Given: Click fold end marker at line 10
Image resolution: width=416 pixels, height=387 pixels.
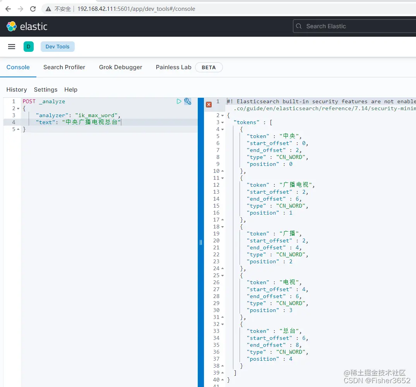Looking at the screenshot, I should click(223, 171).
